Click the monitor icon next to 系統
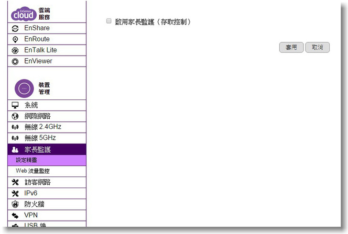 point(15,105)
